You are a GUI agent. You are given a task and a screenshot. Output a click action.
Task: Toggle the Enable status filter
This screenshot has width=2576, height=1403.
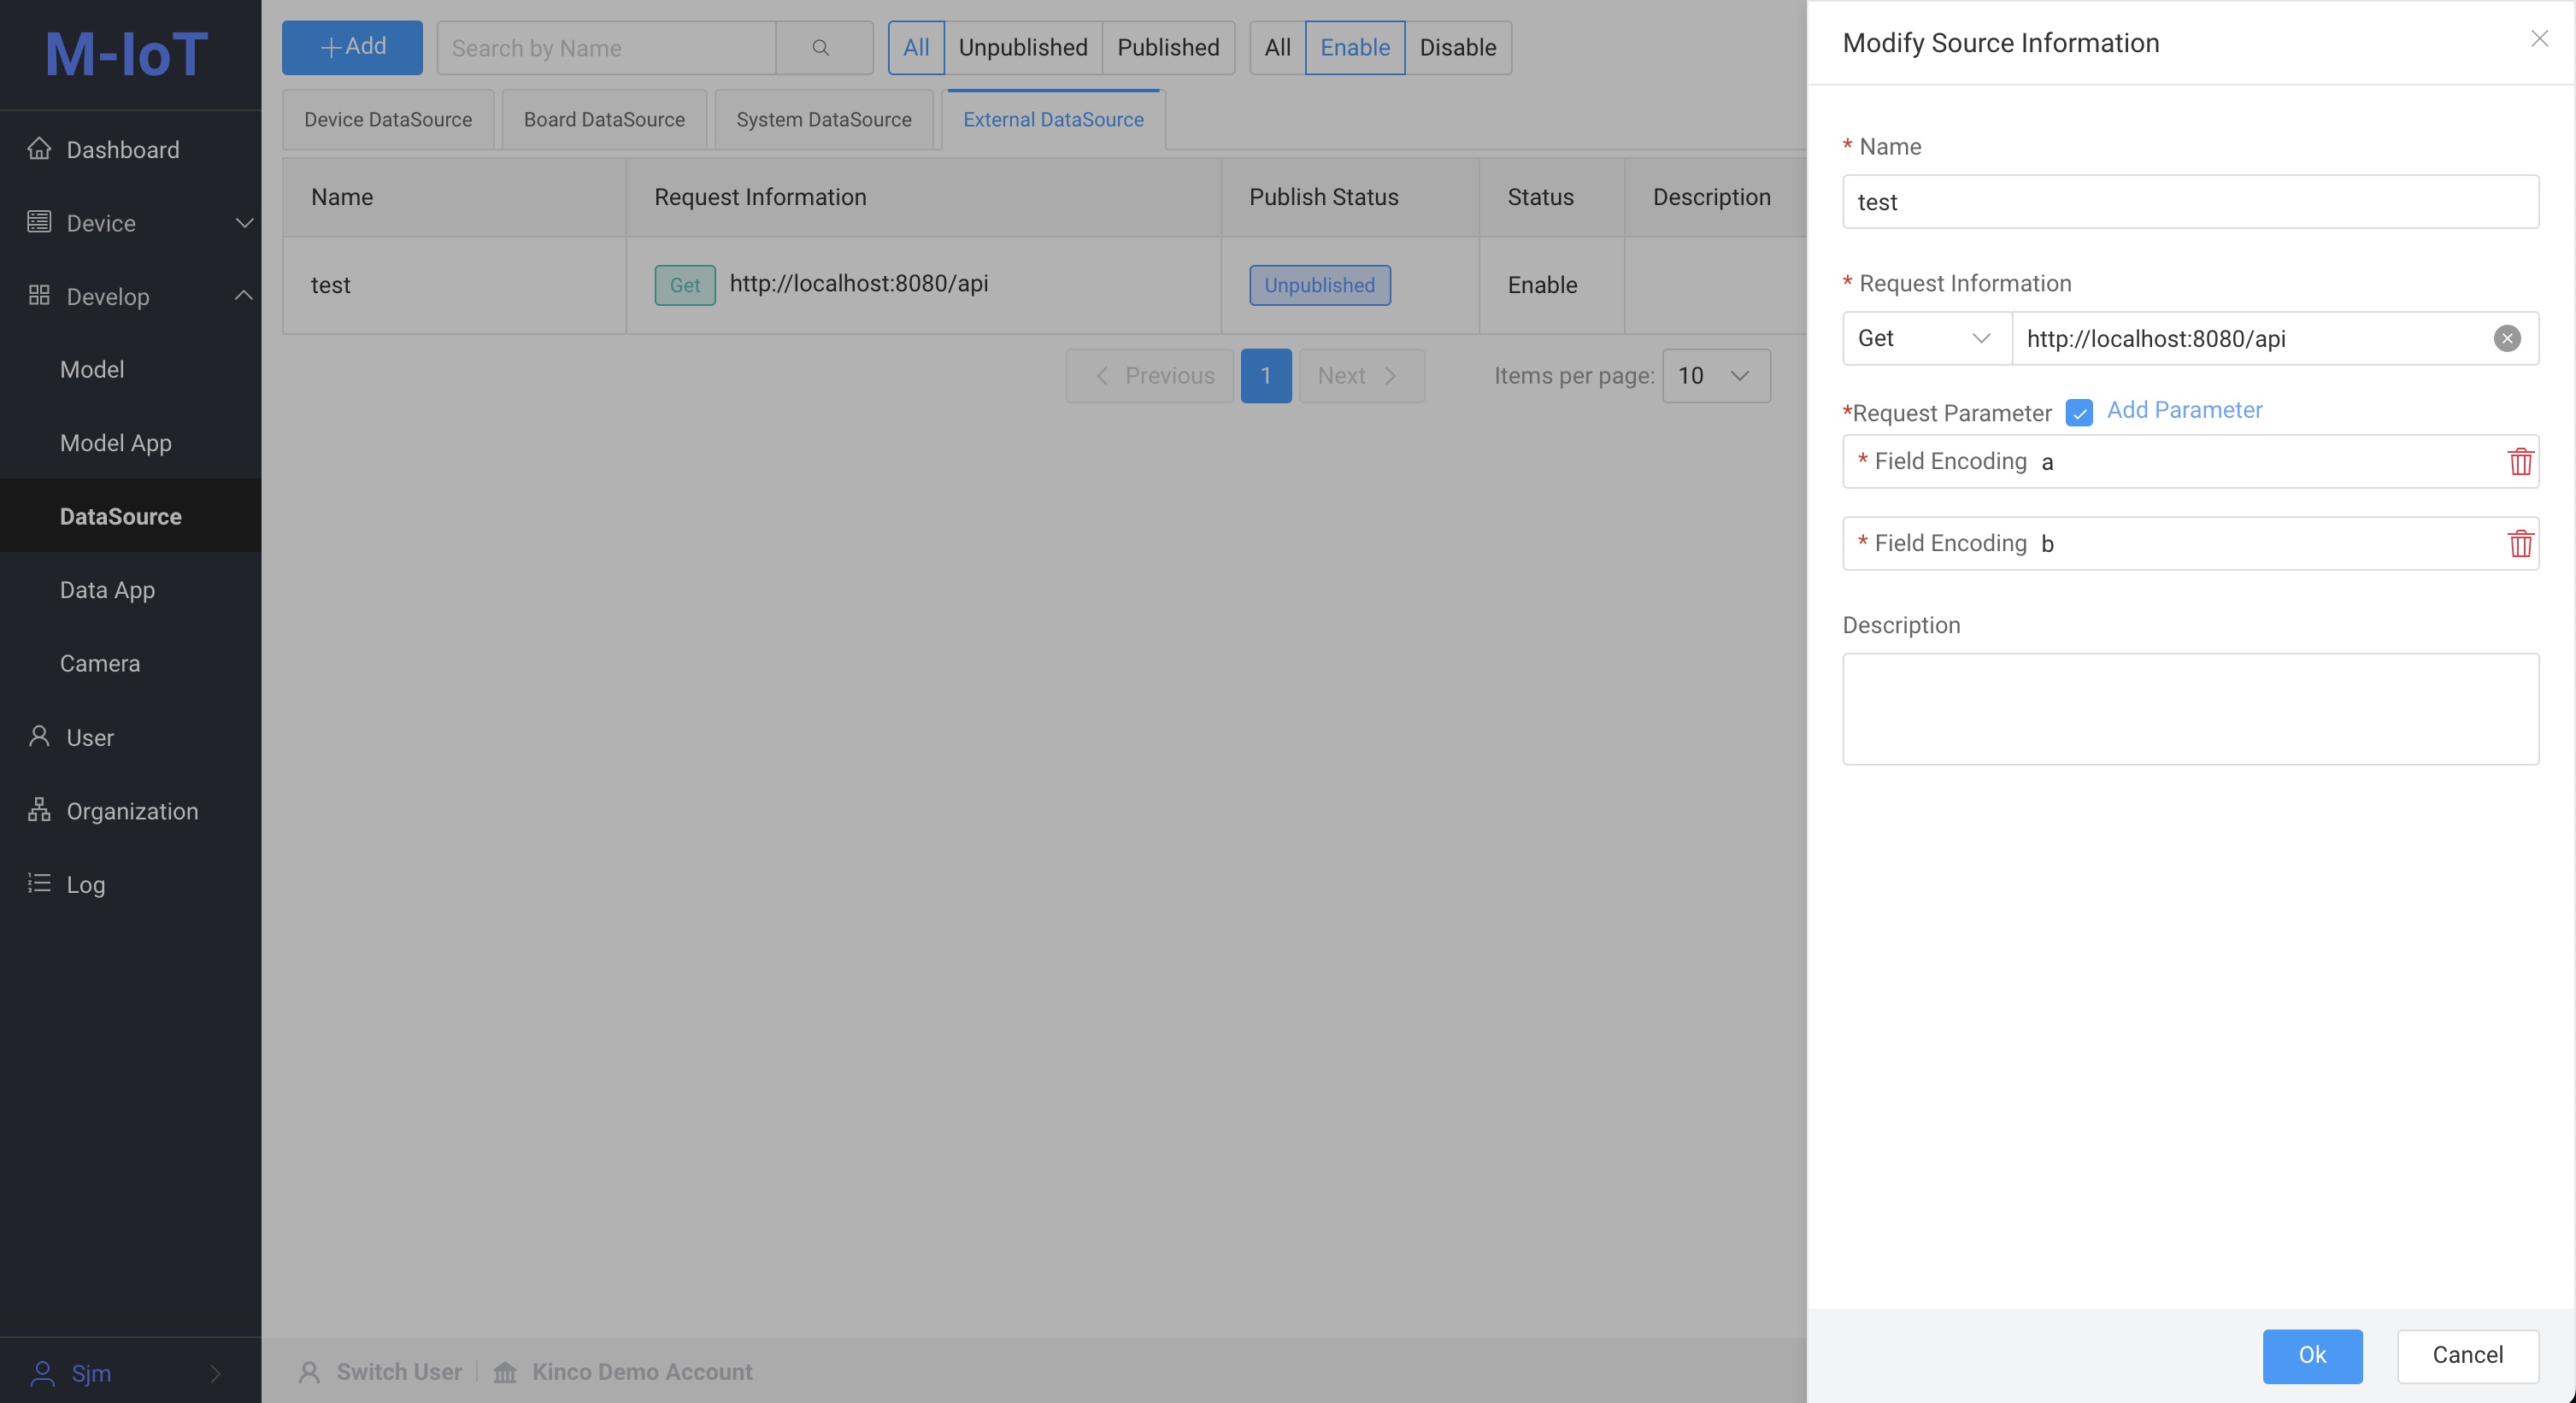click(1355, 47)
